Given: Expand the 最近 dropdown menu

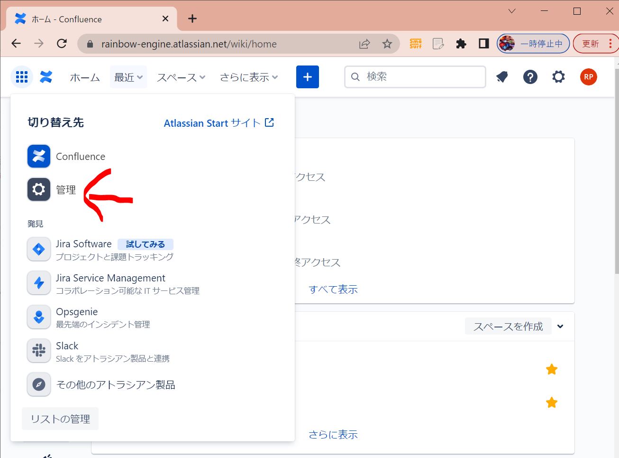Looking at the screenshot, I should click(x=128, y=77).
